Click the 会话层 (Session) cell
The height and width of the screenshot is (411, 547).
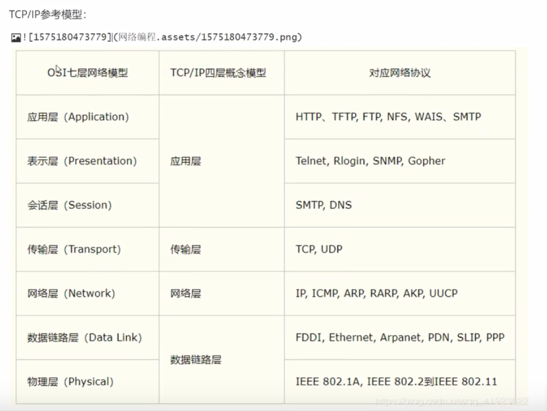pyautogui.click(x=87, y=205)
